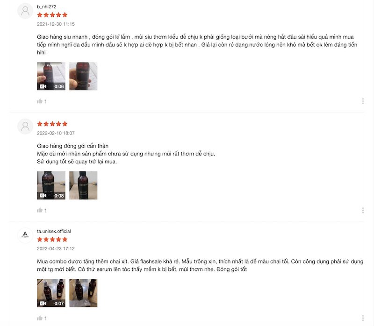Open anonymous reviewer's avatar
374x326 pixels.
(25, 126)
